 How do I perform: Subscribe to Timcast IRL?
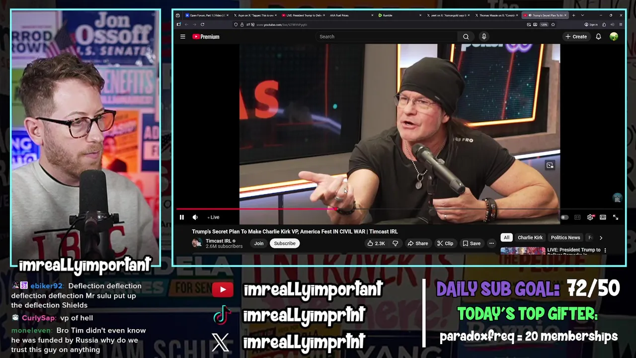click(285, 243)
